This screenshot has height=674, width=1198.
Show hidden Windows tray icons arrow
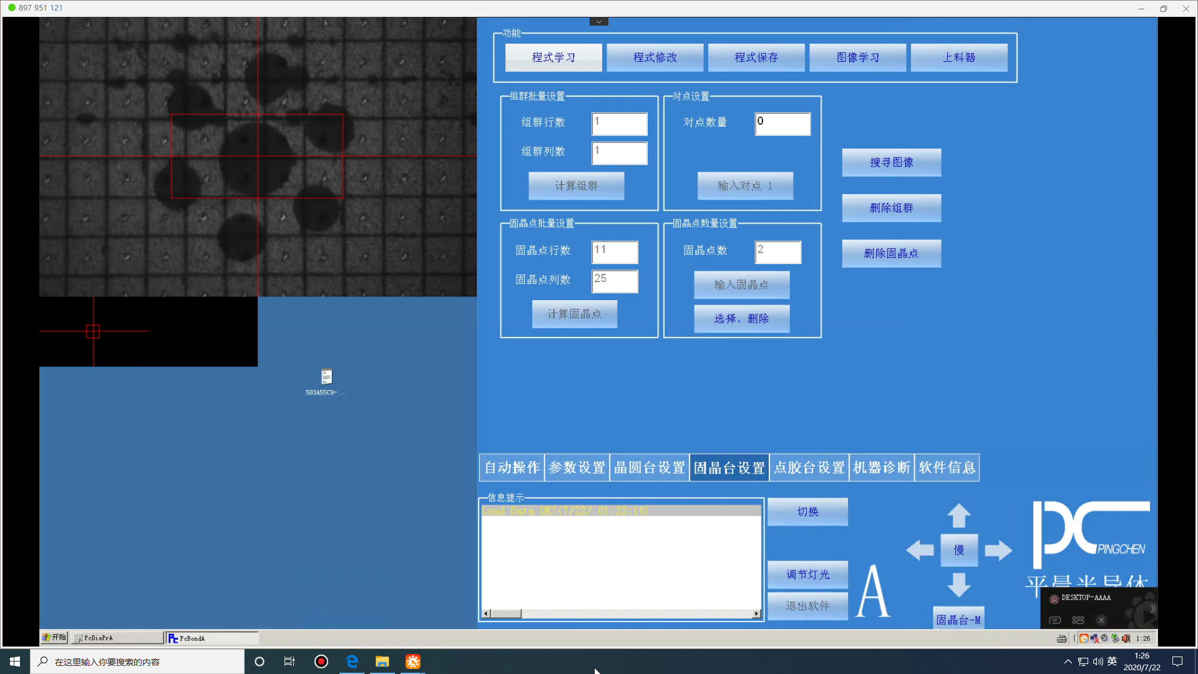[x=1068, y=662]
